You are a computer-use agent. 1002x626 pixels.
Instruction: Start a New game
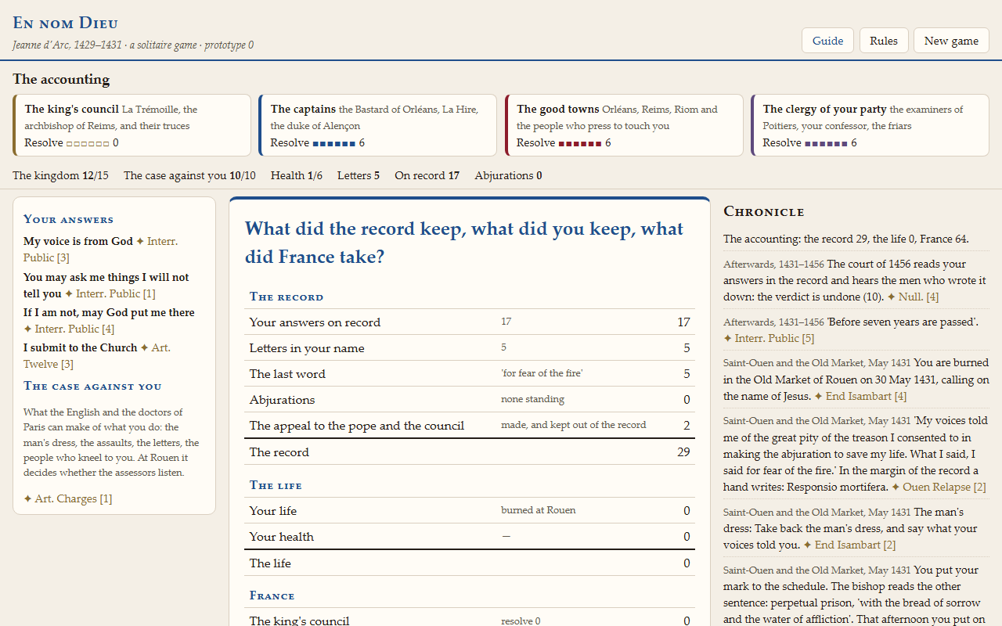(951, 41)
